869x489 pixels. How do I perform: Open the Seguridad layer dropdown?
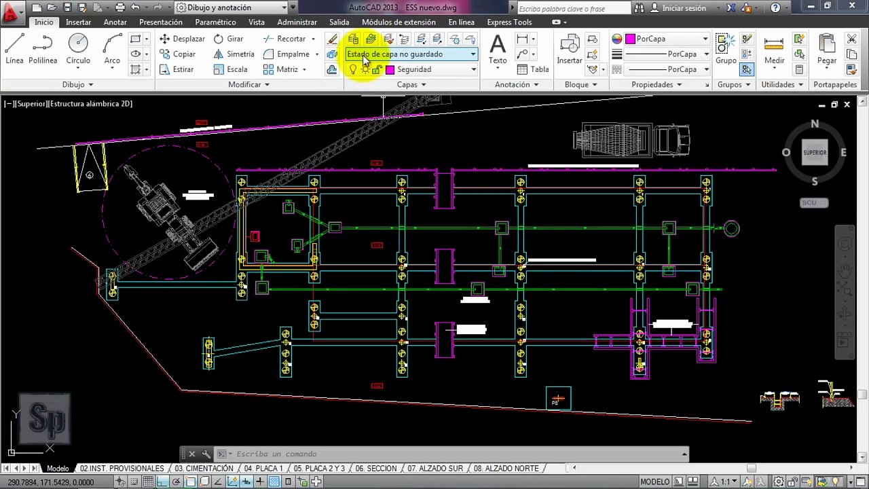click(473, 69)
